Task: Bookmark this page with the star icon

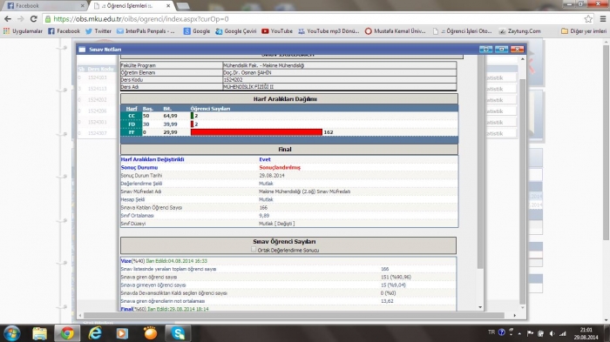Action: [588, 18]
